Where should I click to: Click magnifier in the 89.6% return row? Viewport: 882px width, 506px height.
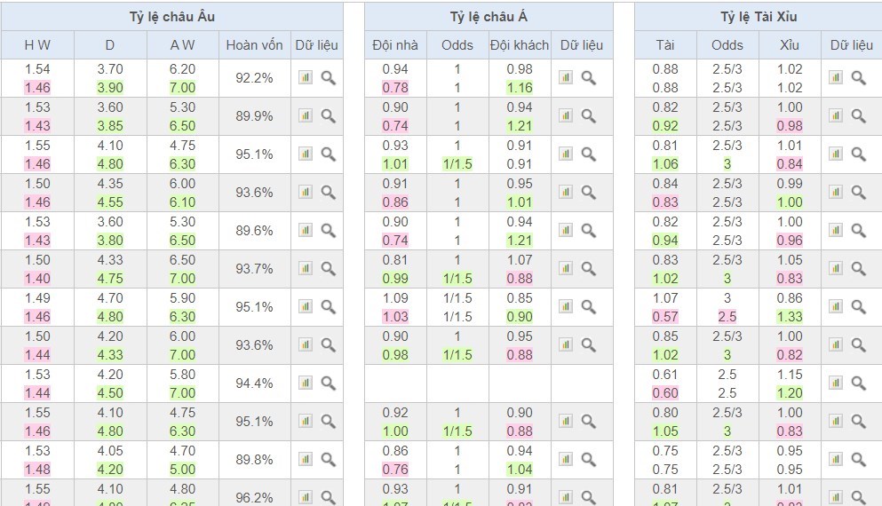click(x=329, y=231)
